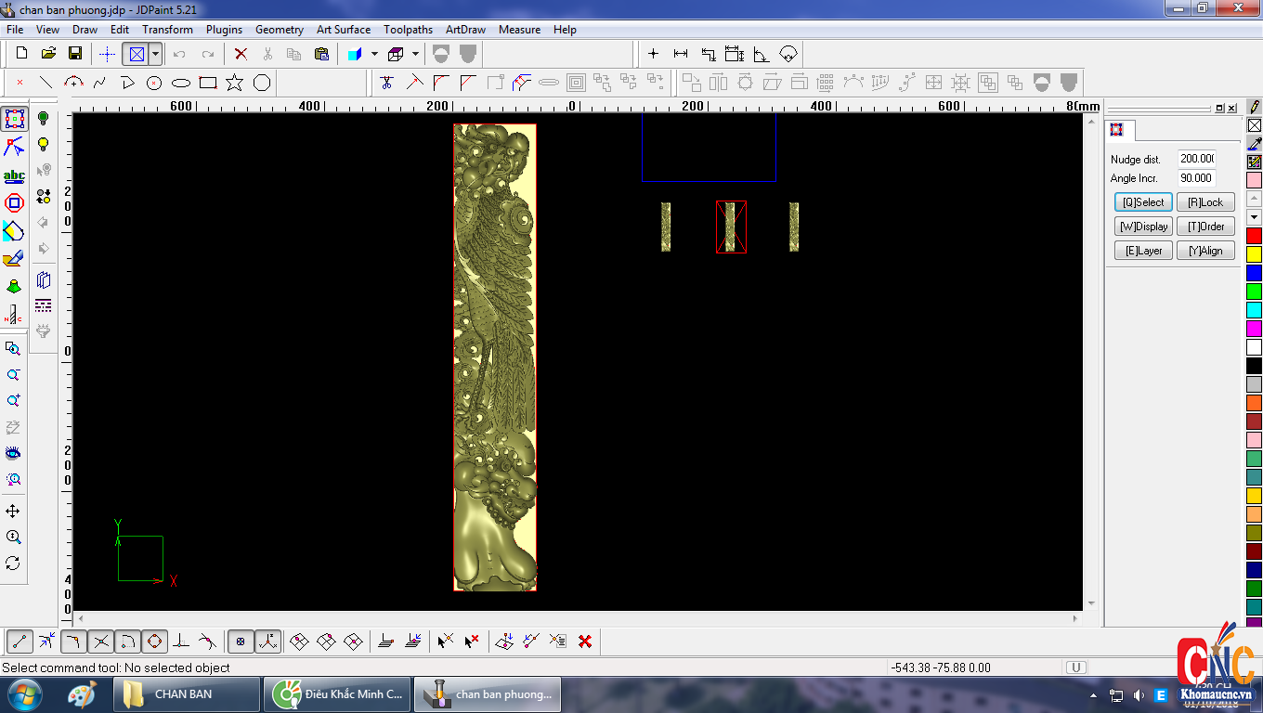Pick the ellipse drawing tool
The height and width of the screenshot is (713, 1263).
point(181,83)
